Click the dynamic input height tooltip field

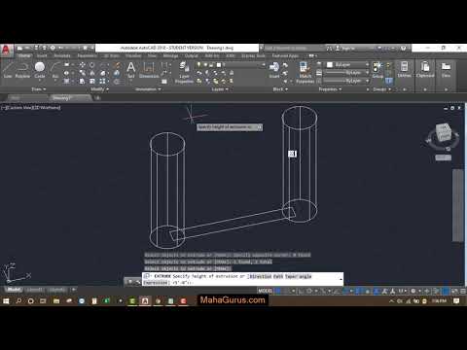click(230, 127)
